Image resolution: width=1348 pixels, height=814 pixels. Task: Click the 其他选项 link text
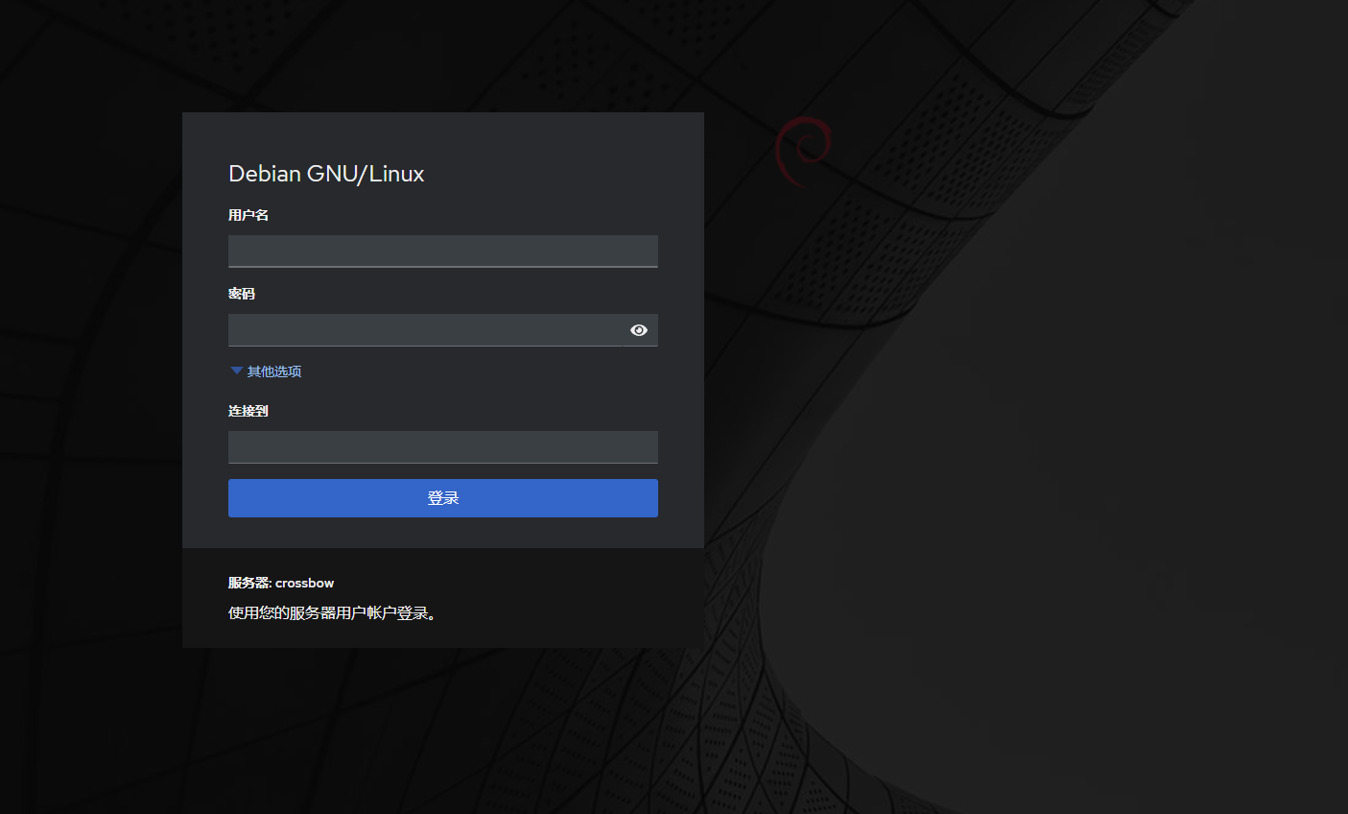[274, 371]
